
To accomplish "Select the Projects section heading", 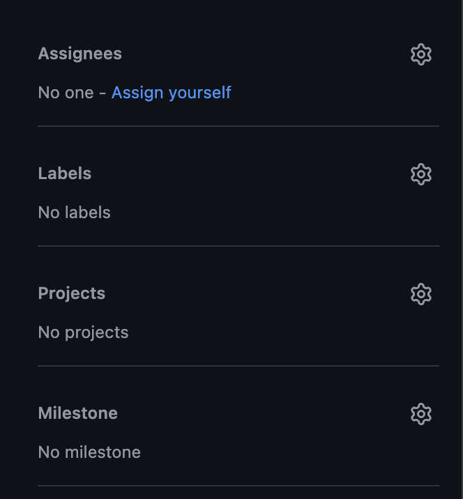I will click(71, 293).
